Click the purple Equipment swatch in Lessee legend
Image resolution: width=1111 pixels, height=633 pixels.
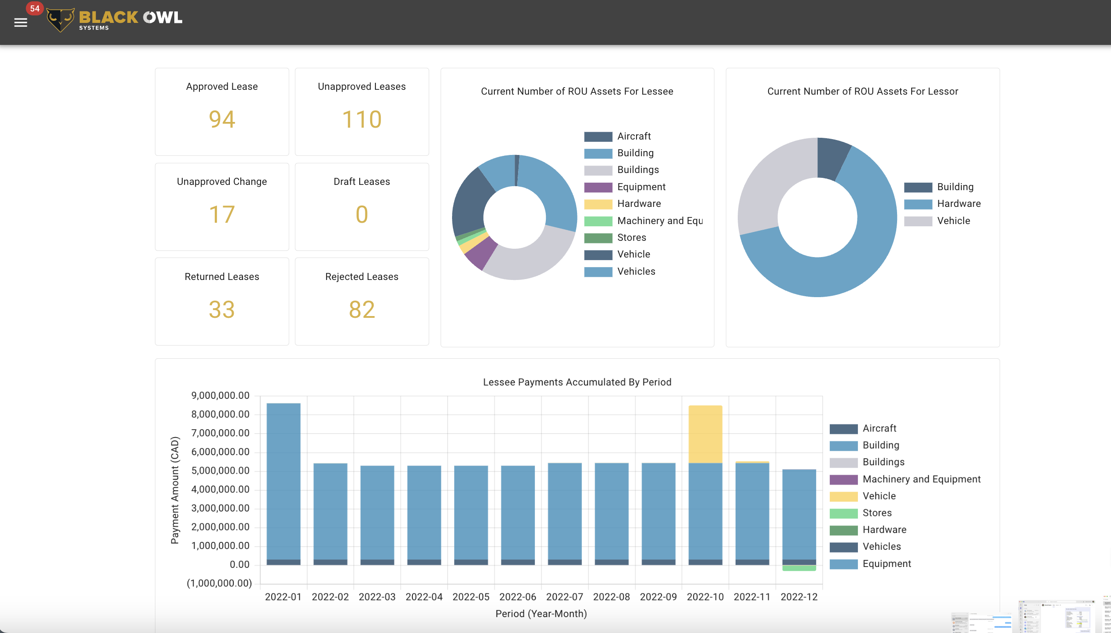tap(598, 188)
